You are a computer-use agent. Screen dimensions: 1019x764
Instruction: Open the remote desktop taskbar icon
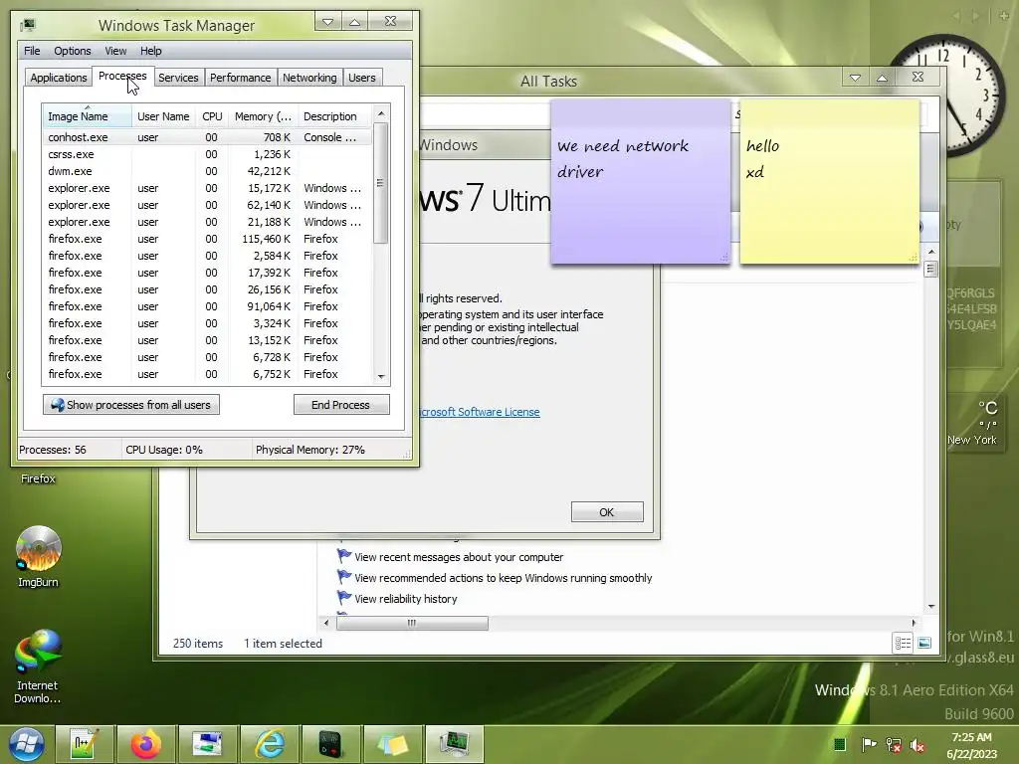pos(208,744)
